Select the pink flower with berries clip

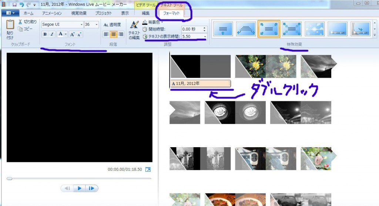coord(319,159)
